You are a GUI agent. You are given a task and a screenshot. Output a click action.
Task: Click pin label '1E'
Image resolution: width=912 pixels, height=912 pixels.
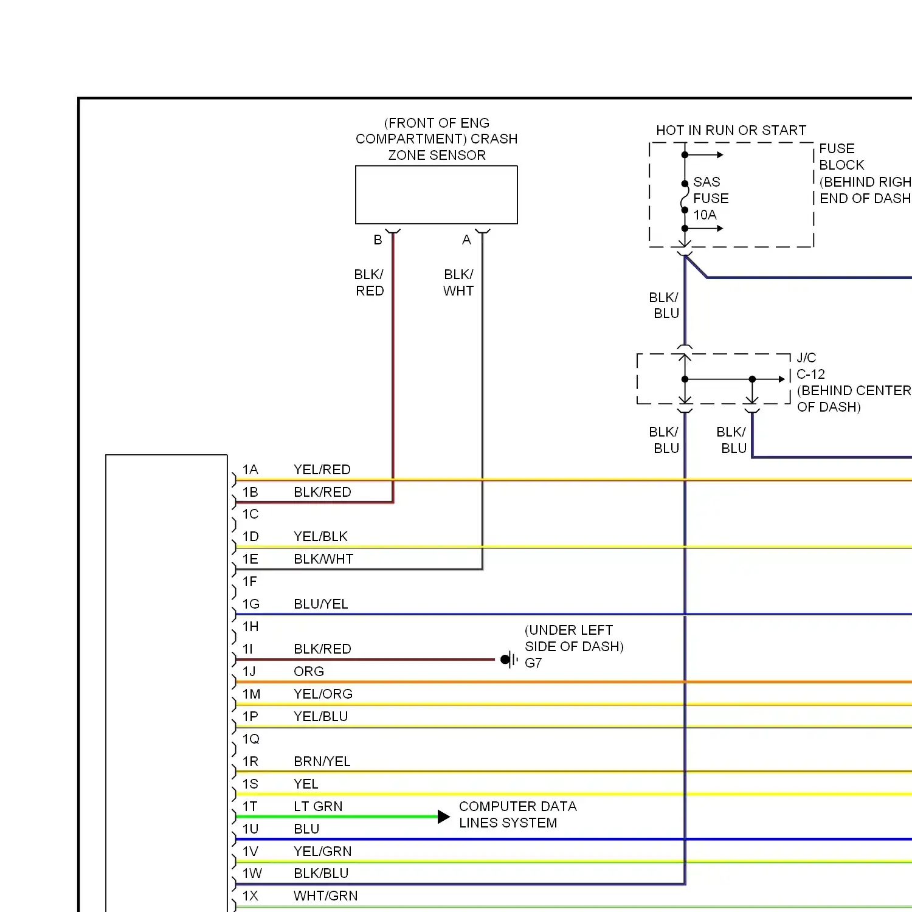click(x=250, y=559)
